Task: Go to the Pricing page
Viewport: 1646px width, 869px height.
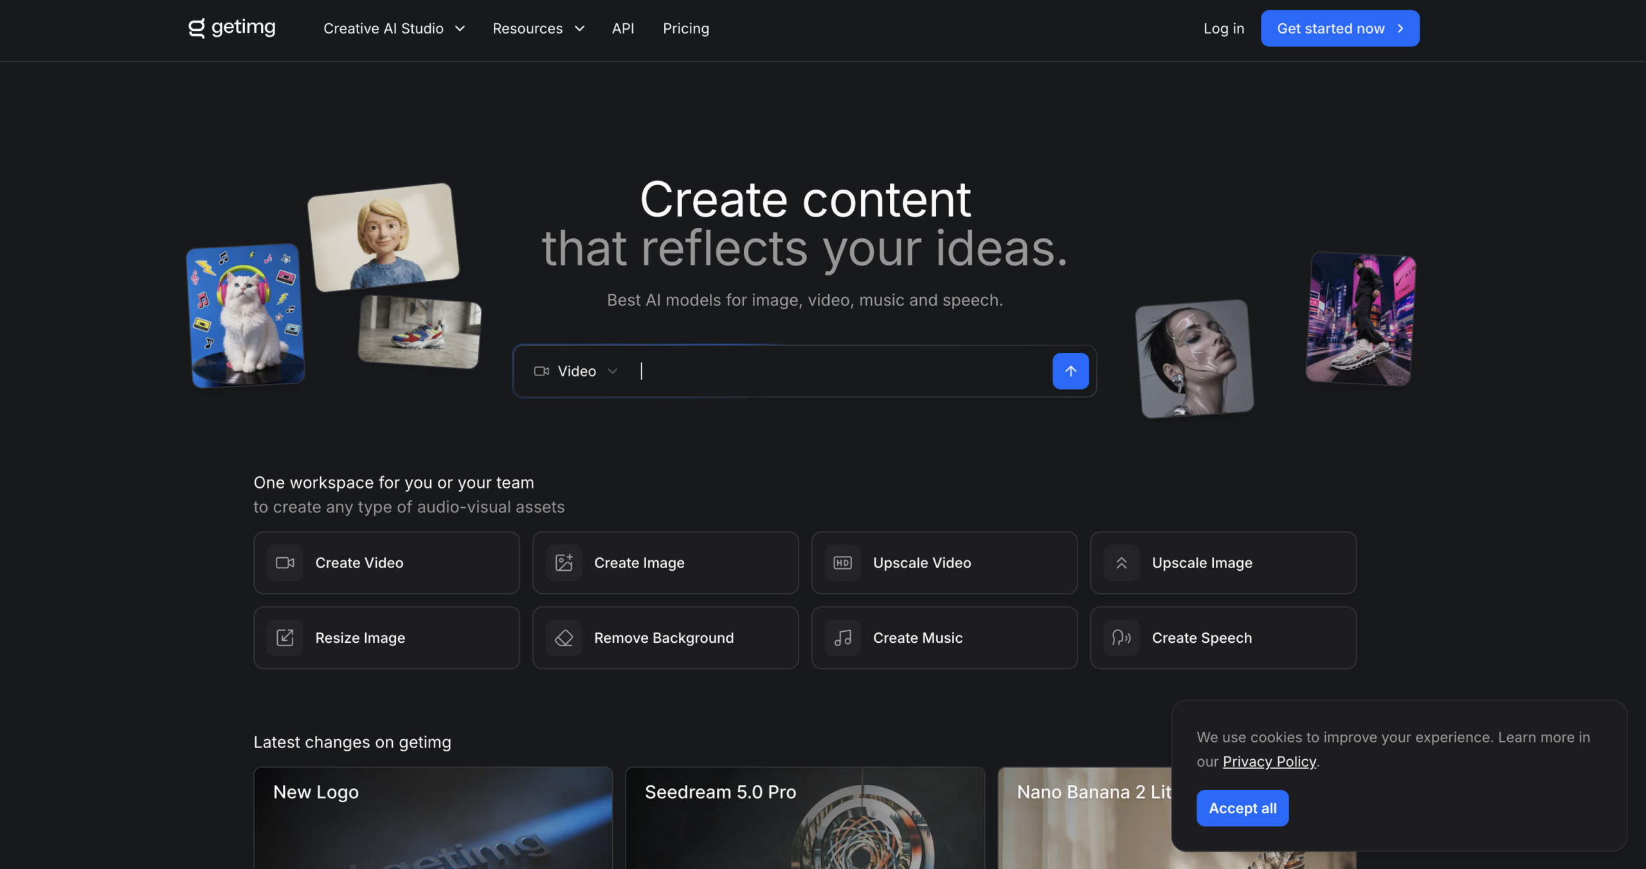Action: [686, 28]
